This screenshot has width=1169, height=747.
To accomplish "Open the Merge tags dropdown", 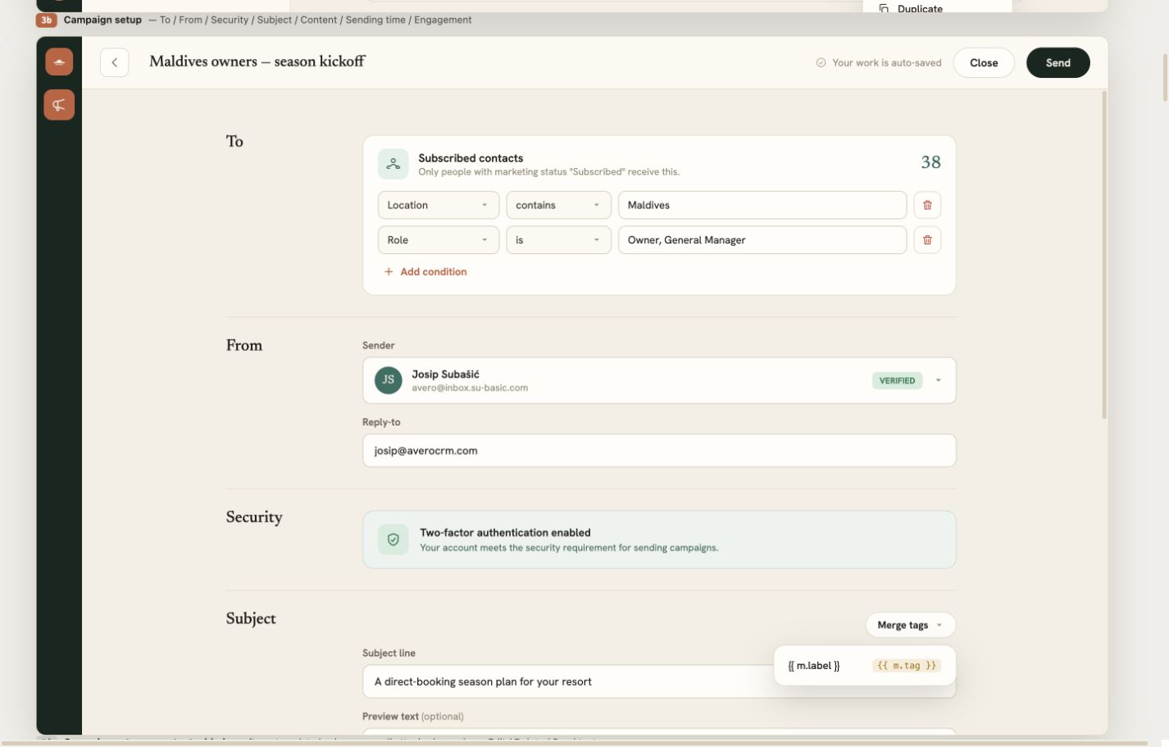I will (911, 625).
